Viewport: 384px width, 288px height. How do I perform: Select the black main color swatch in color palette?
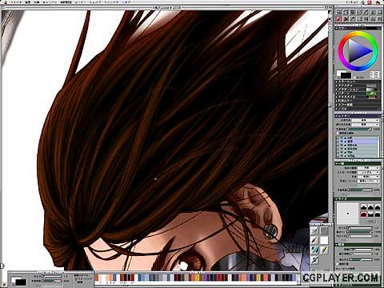tap(346, 75)
